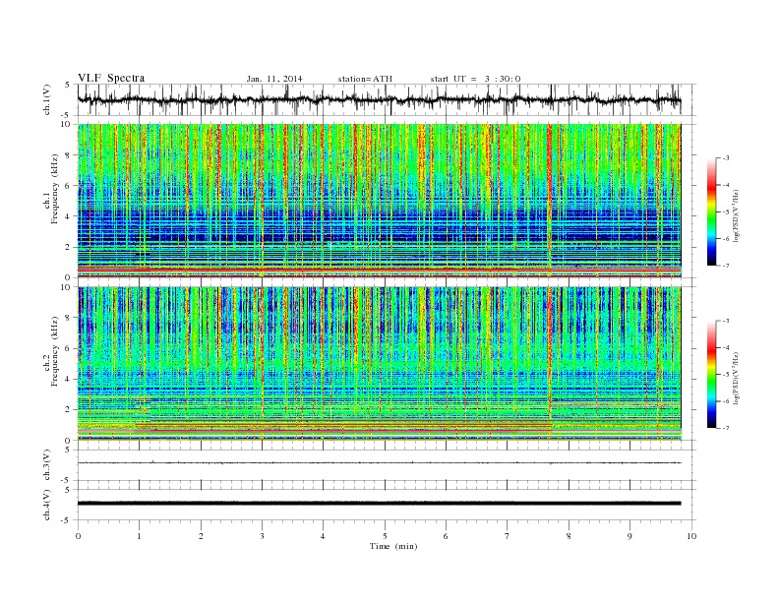Click the "-4" label on ch.2 color bar
Screen dimensions: 779x602
coord(725,347)
